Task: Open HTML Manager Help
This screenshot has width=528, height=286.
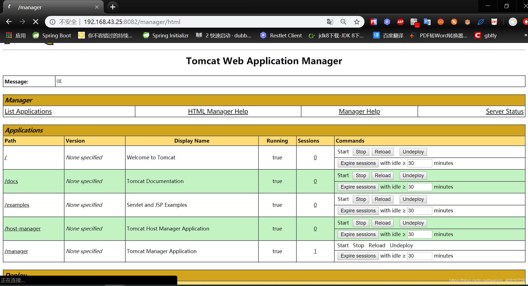Action: [218, 111]
